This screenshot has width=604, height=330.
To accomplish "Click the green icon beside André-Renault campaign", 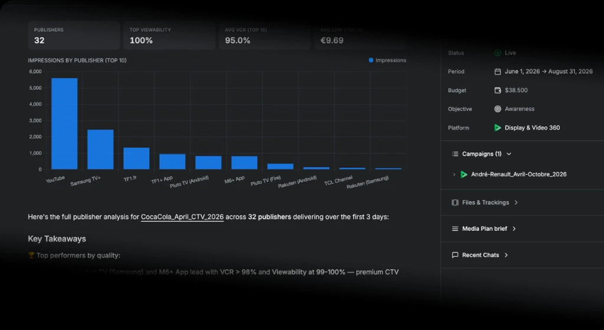I will 464,174.
